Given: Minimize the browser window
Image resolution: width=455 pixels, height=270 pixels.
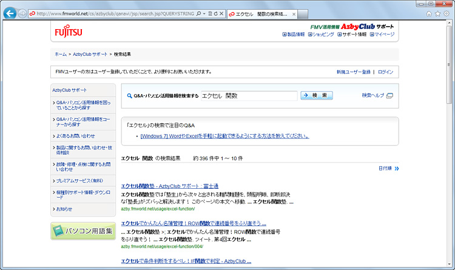Looking at the screenshot, I should click(x=421, y=4).
